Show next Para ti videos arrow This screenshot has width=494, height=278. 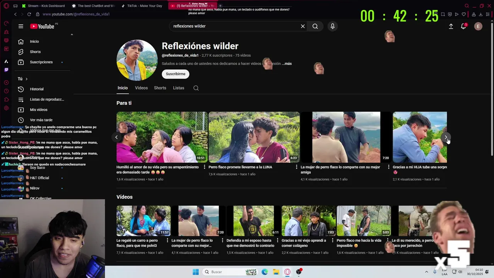pos(446,137)
